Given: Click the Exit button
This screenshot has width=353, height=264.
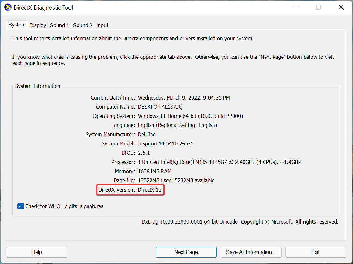Looking at the screenshot, I should point(316,252).
